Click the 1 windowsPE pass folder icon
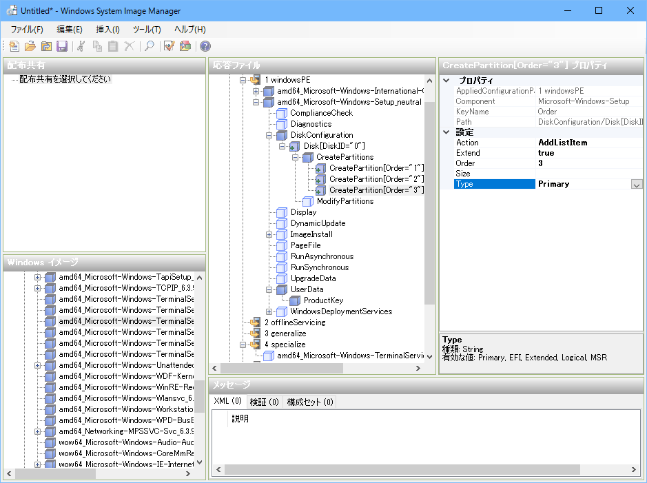Screen dimensions: 647x483 256,80
